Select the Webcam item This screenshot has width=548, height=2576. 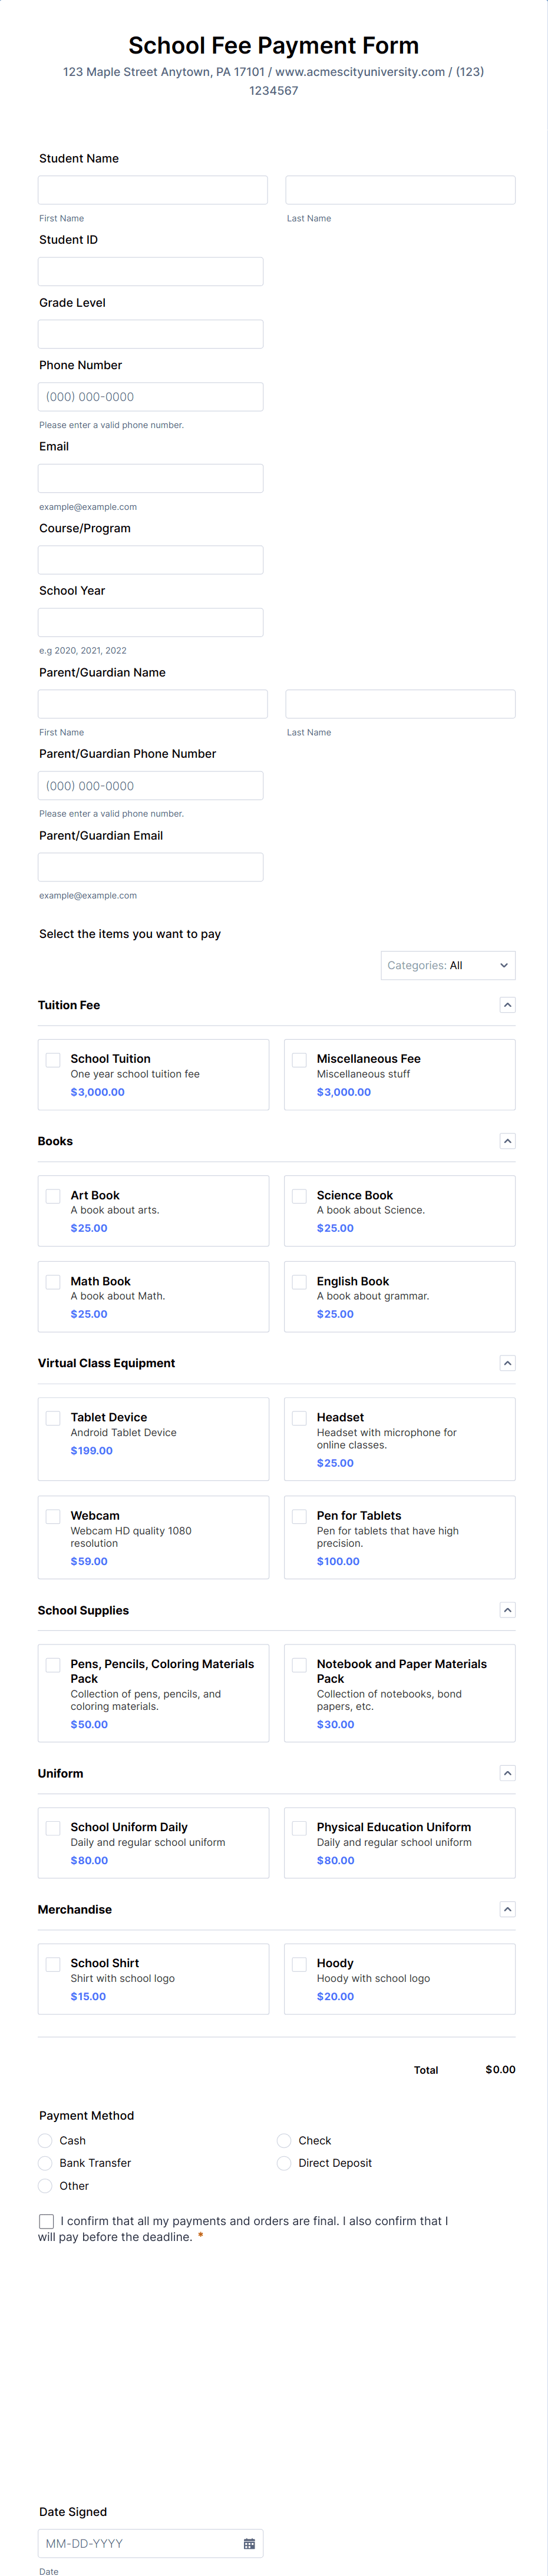pyautogui.click(x=53, y=1516)
